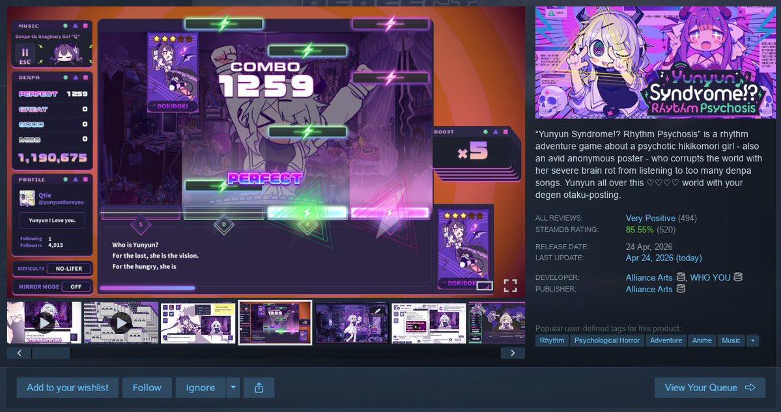Select the Music tag
The width and height of the screenshot is (781, 412).
coord(731,340)
